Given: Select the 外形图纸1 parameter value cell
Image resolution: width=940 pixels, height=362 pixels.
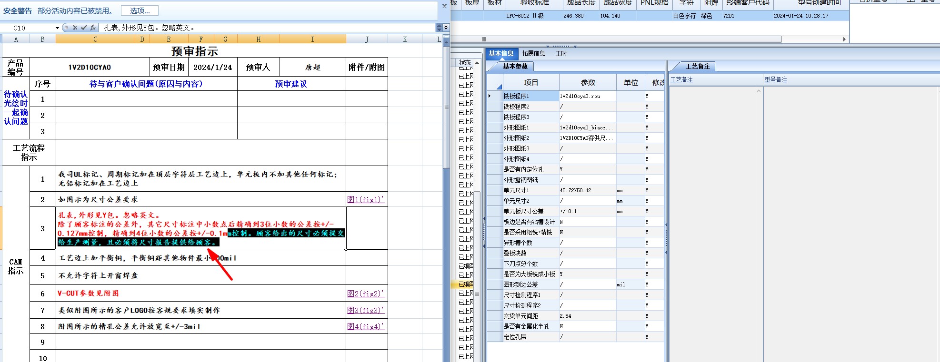Looking at the screenshot, I should pyautogui.click(x=588, y=127).
